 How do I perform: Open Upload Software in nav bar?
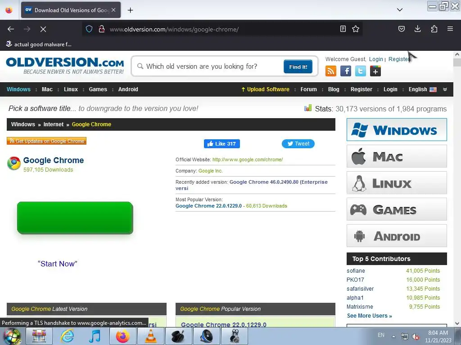click(x=265, y=89)
